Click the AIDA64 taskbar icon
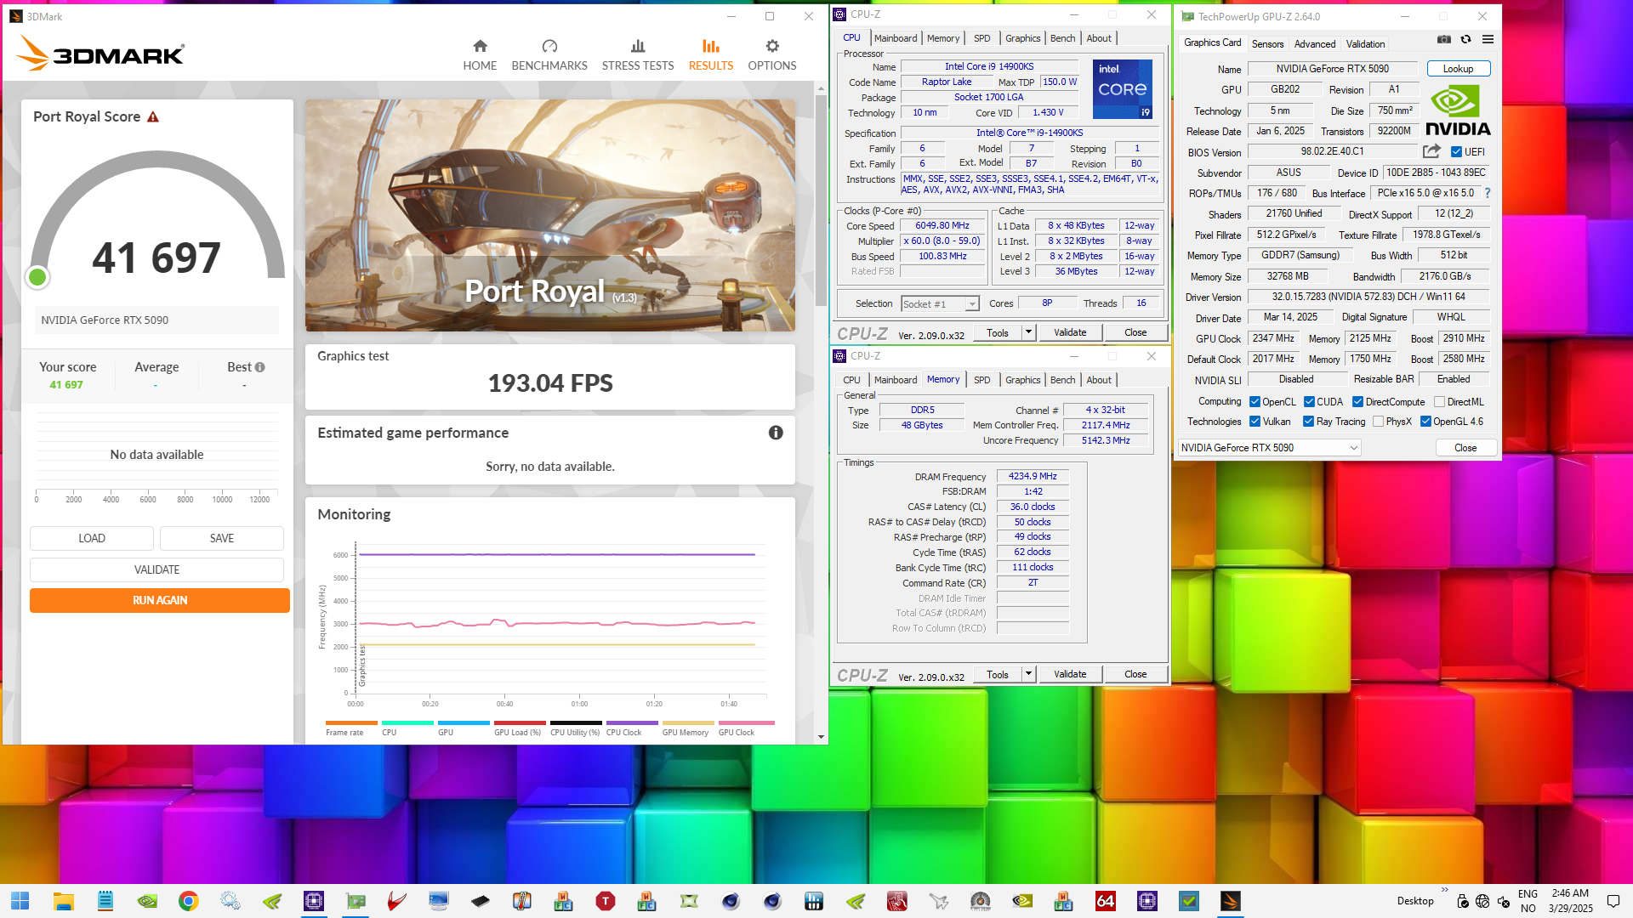The width and height of the screenshot is (1633, 918). click(x=1106, y=901)
